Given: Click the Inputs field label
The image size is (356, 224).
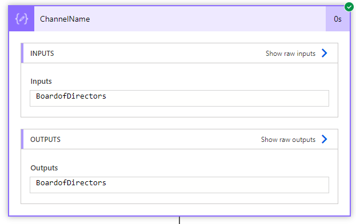Looking at the screenshot, I should [41, 82].
